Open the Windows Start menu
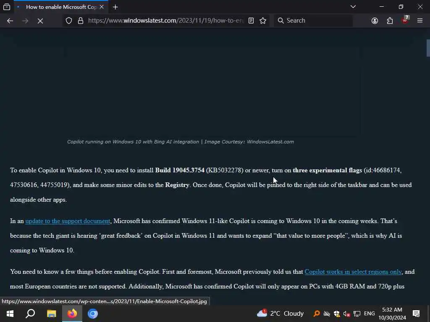Screen dimensions: 430x322 click(x=10, y=314)
